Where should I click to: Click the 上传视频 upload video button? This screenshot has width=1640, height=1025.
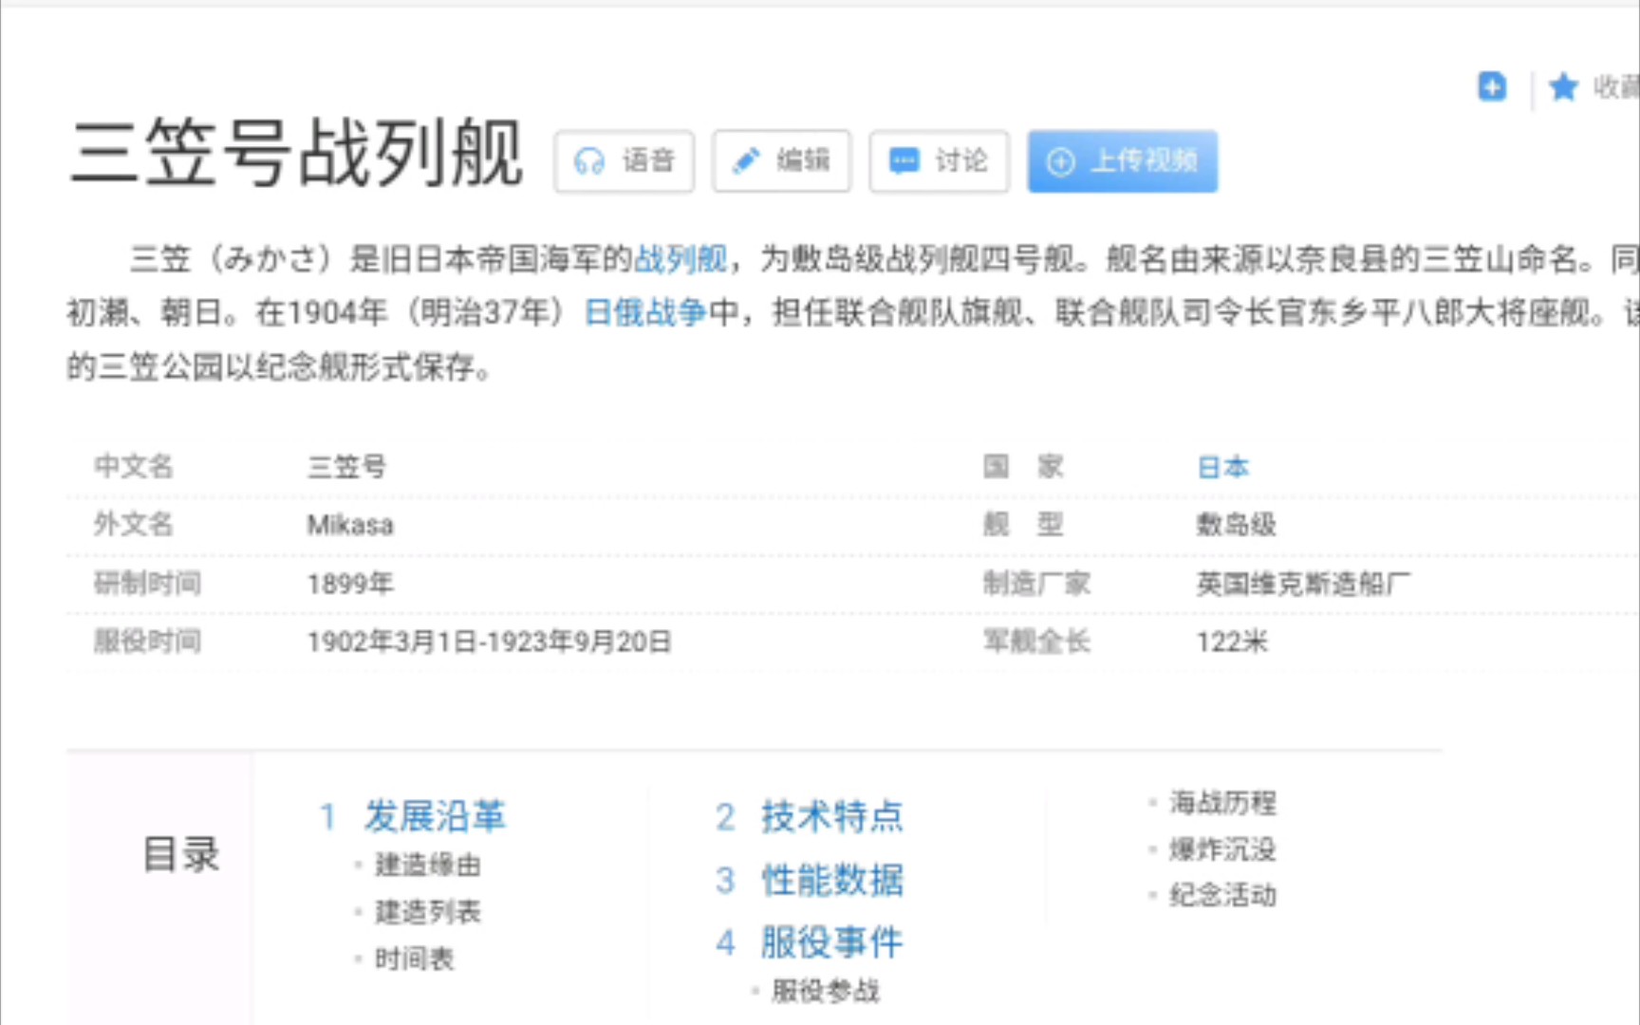coord(1122,161)
